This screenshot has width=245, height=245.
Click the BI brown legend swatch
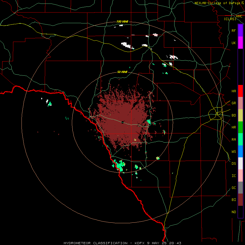(x=240, y=200)
